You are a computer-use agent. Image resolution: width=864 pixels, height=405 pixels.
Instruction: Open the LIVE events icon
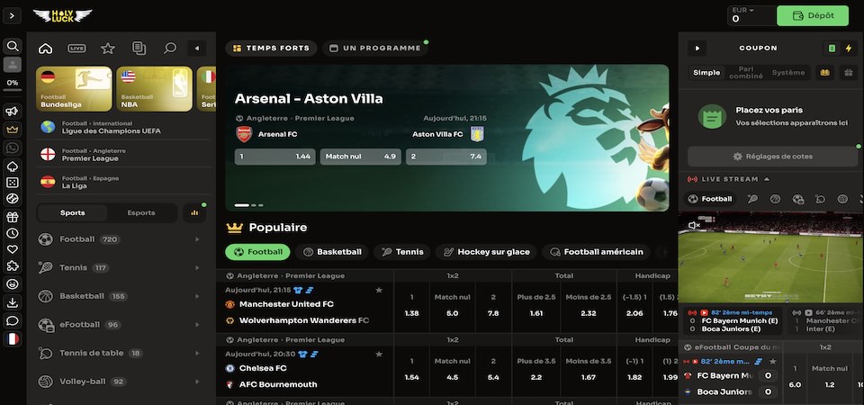[76, 49]
